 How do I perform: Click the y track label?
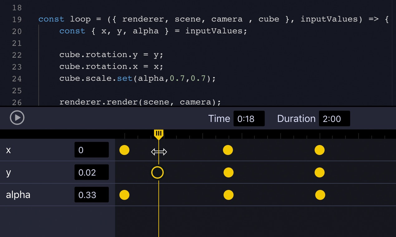[8, 172]
